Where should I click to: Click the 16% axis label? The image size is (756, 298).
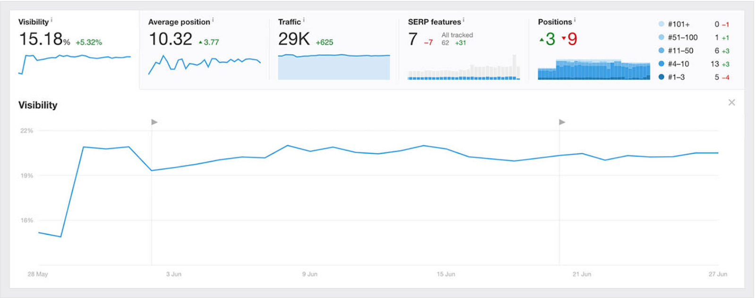26,220
